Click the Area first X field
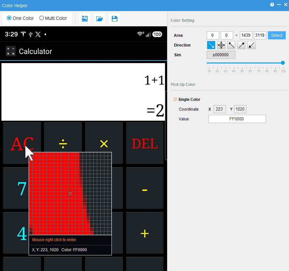This screenshot has height=271, width=289. pyautogui.click(x=213, y=35)
